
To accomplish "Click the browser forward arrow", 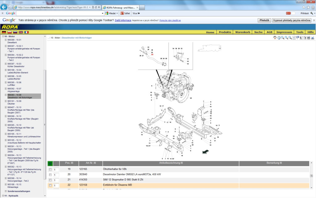I will pyautogui.click(x=10, y=7).
